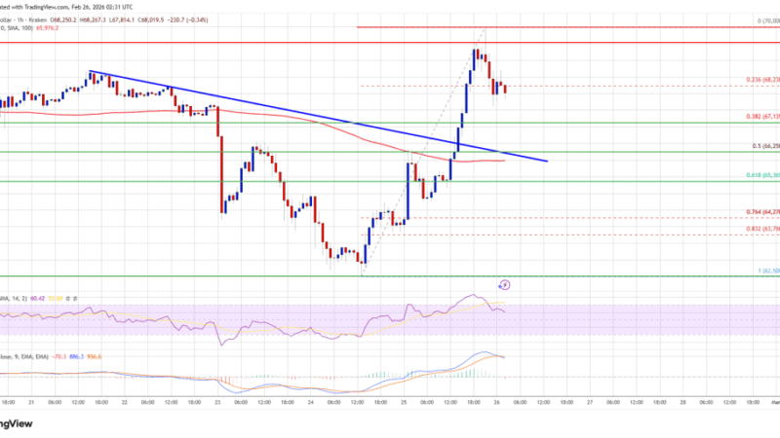Click the yellow RSI moving average value

(55, 299)
